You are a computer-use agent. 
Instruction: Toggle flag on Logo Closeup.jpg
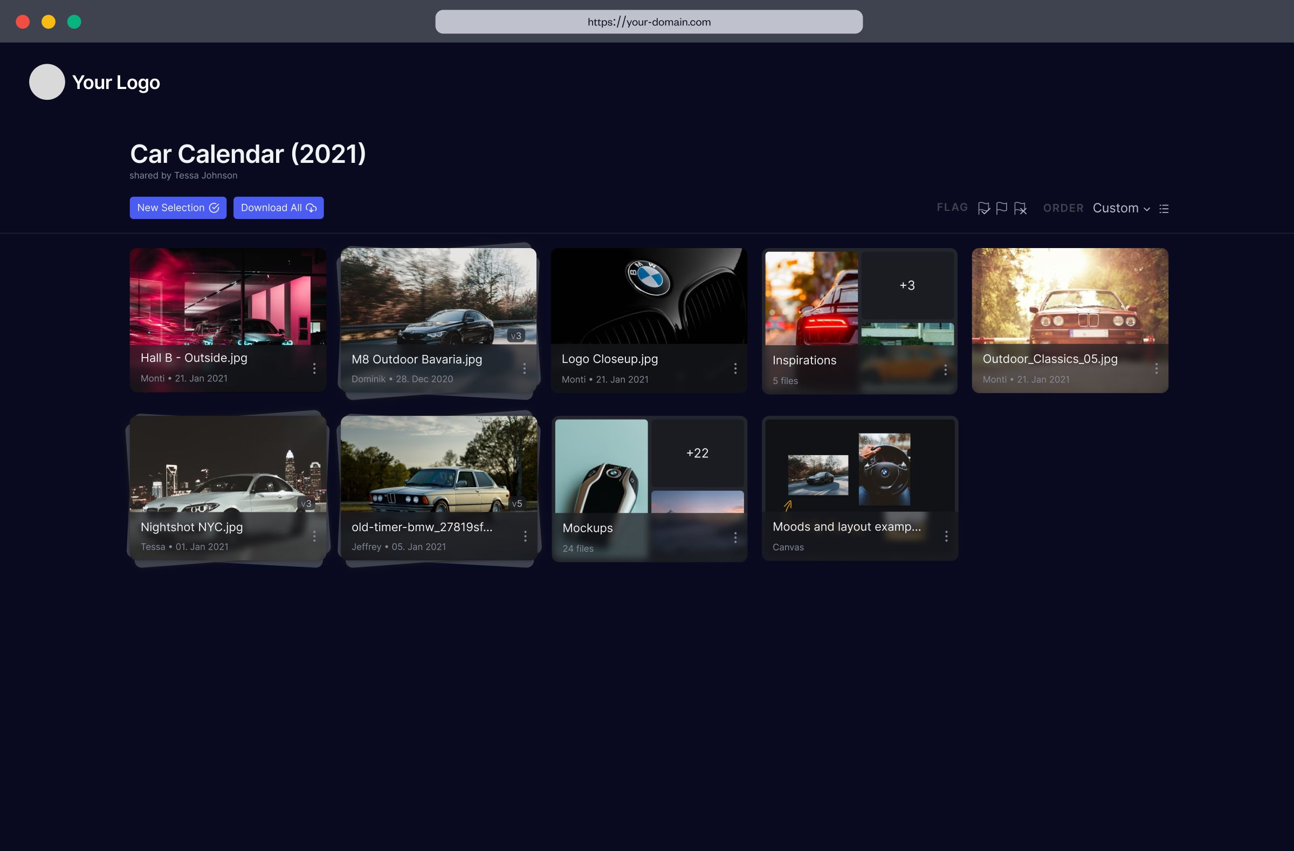[736, 368]
